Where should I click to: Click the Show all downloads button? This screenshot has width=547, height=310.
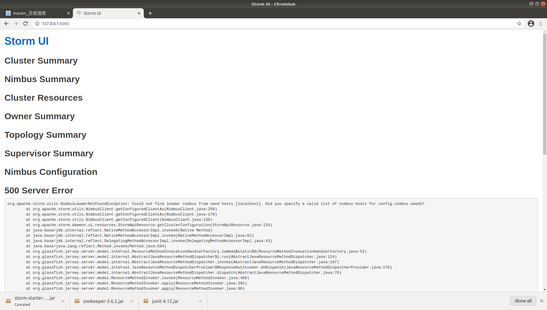click(x=523, y=301)
